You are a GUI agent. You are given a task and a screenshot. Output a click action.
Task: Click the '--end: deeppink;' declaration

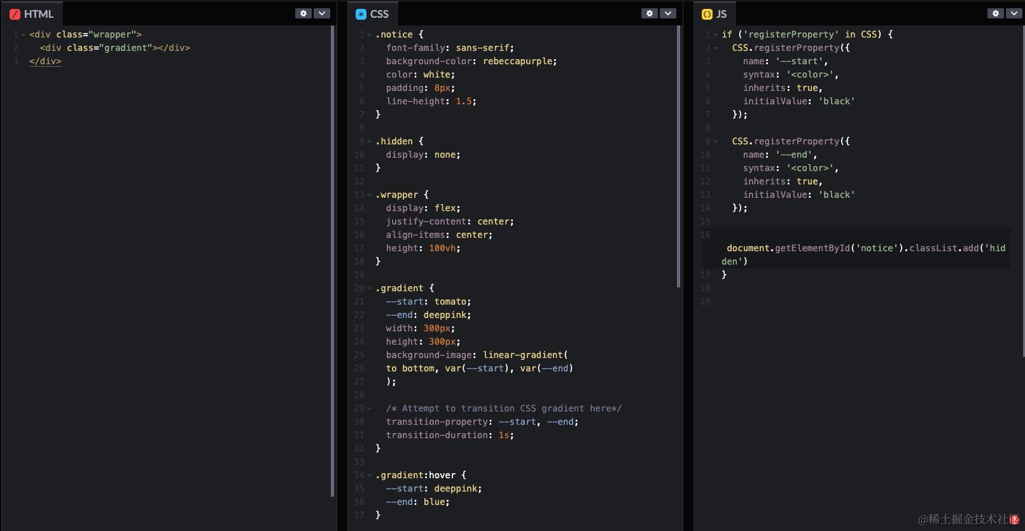428,315
